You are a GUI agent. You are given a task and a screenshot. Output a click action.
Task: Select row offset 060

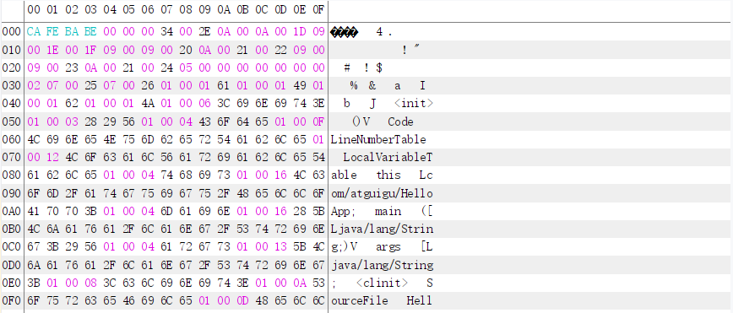pos(11,139)
